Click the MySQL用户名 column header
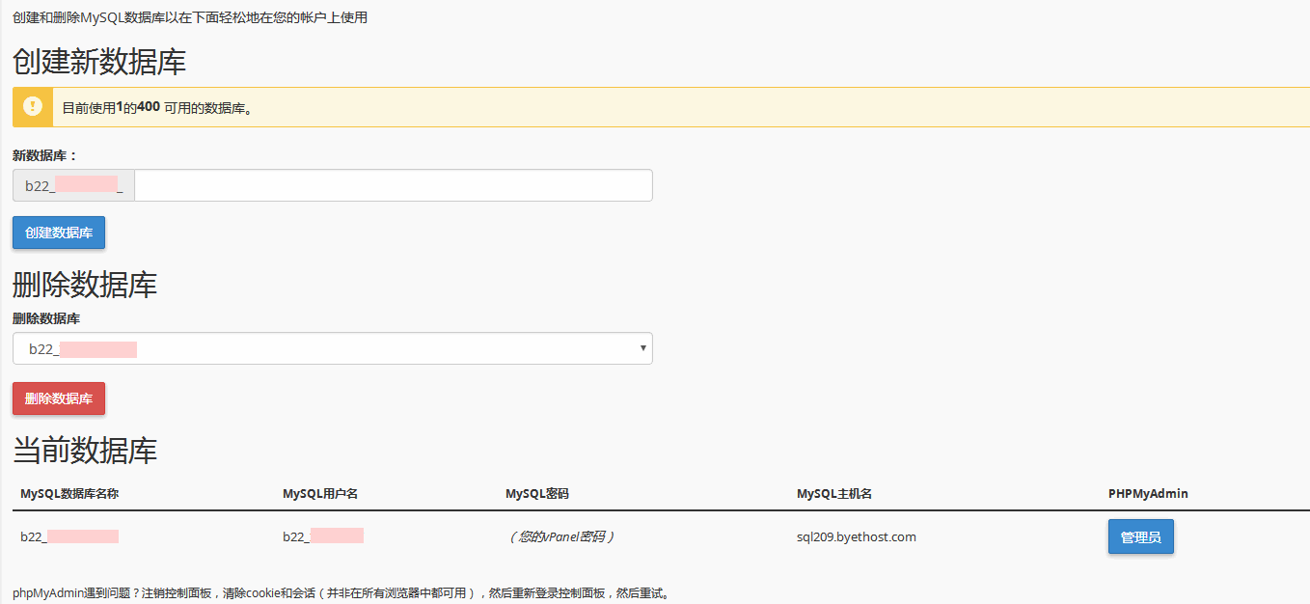The image size is (1310, 604). [x=320, y=493]
